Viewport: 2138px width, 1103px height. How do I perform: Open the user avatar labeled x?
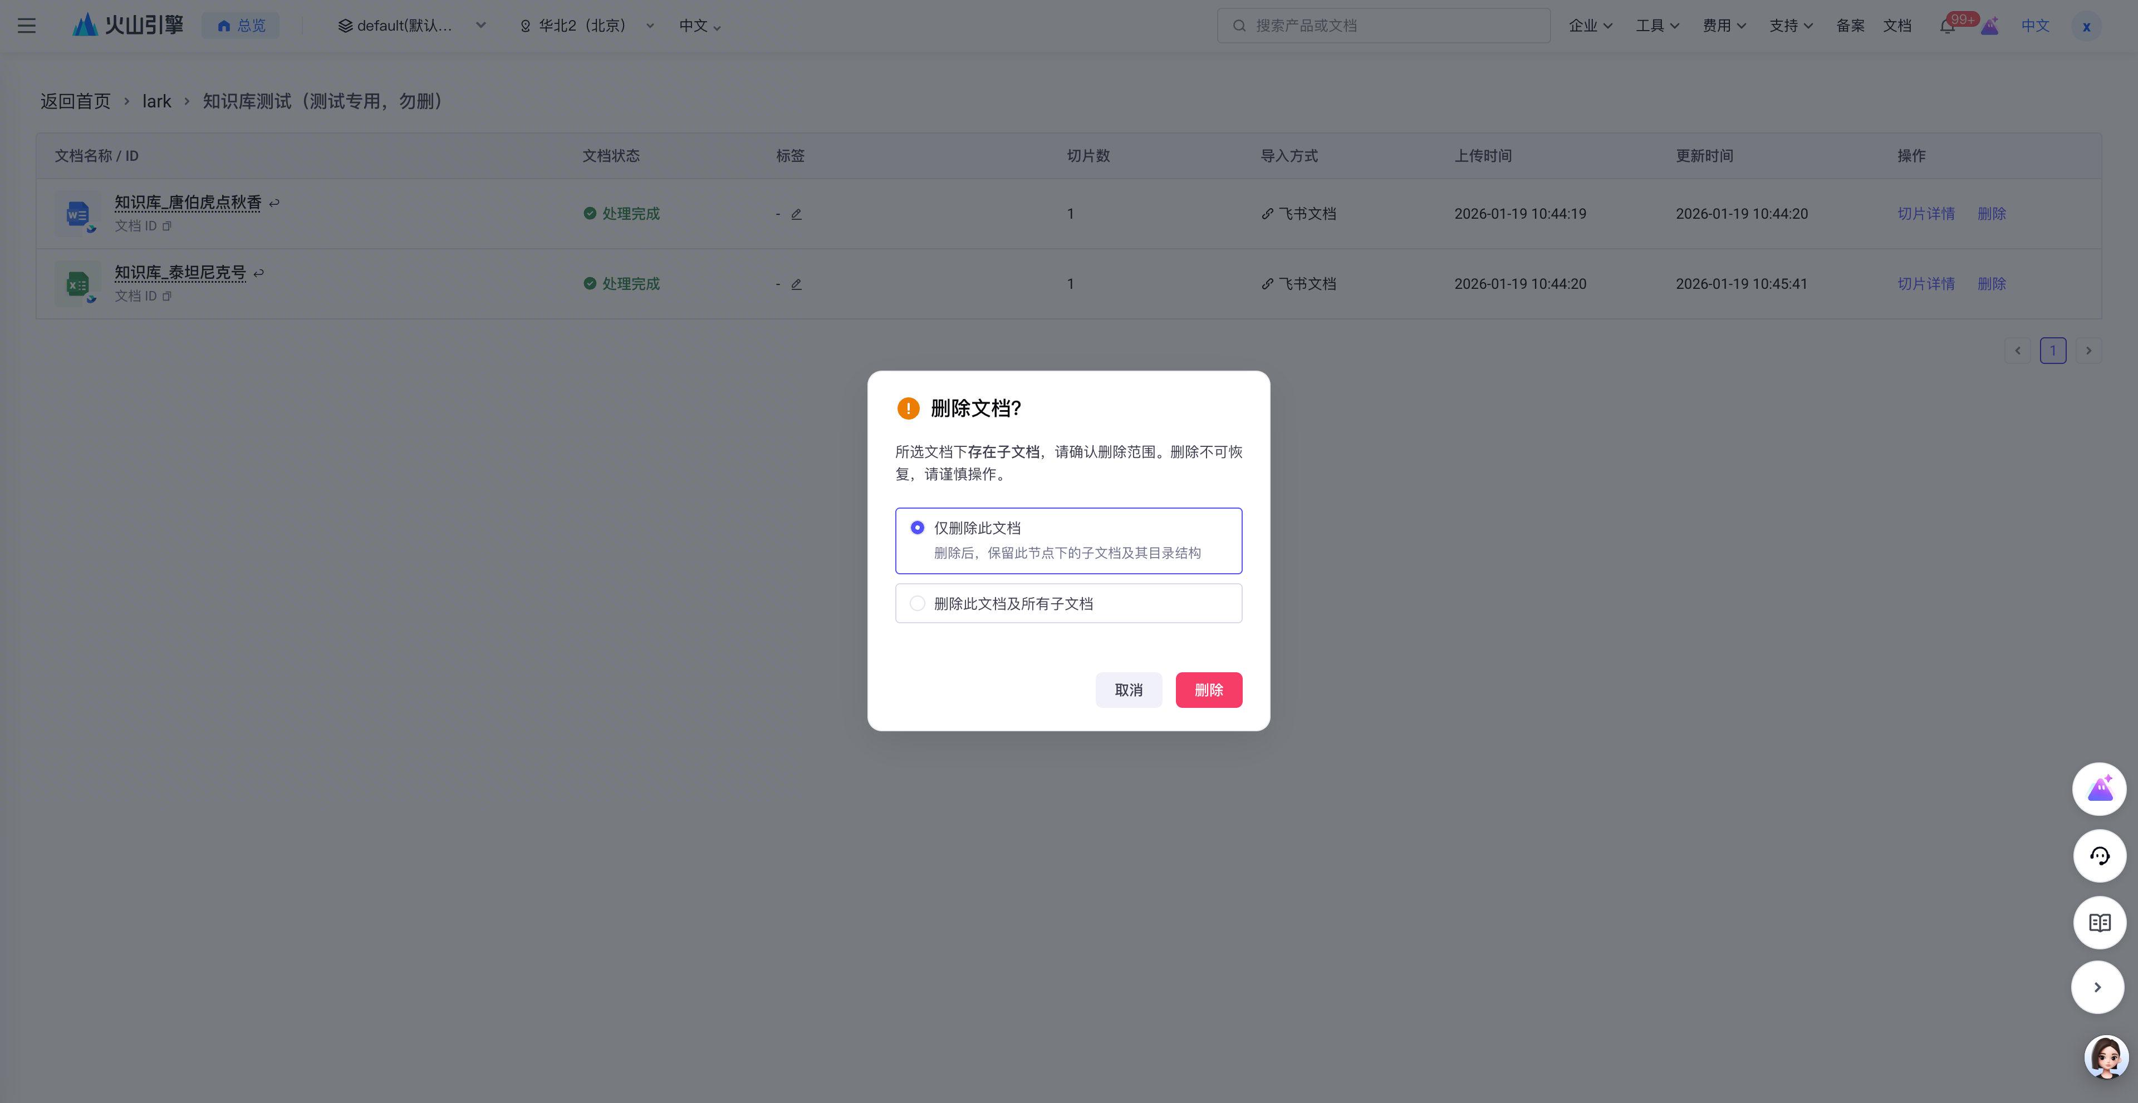click(2086, 26)
